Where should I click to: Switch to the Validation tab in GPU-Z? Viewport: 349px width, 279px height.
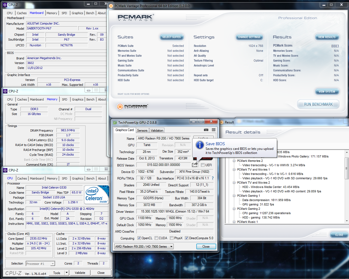point(157,131)
